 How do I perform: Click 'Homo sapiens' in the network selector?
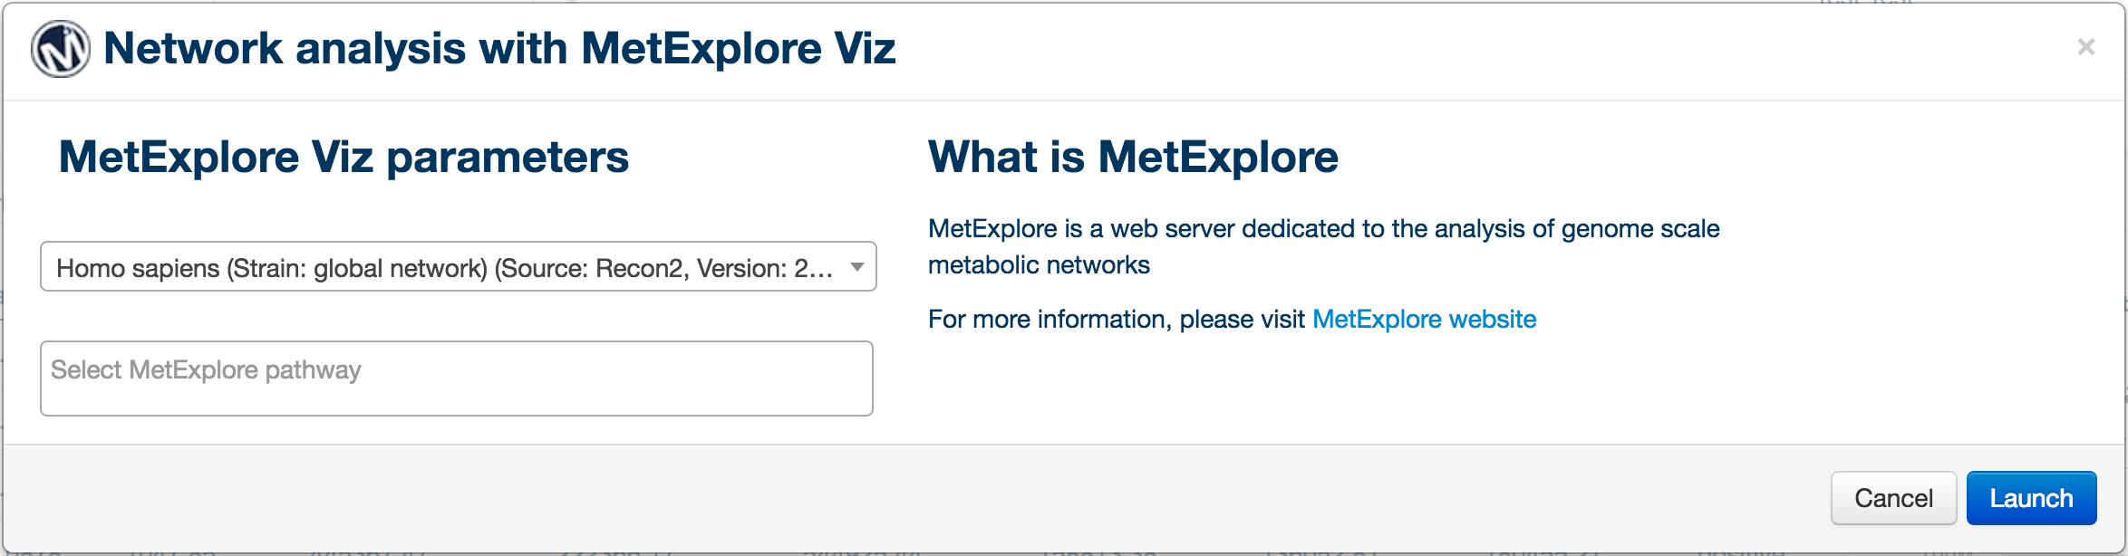click(138, 268)
